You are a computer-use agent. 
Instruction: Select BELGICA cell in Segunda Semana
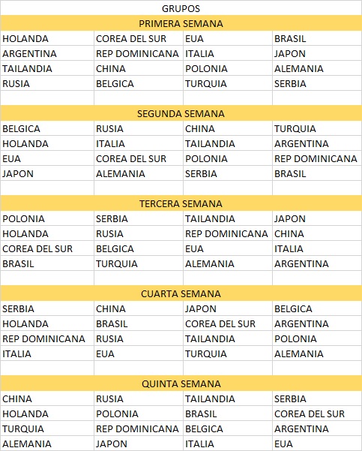47,128
